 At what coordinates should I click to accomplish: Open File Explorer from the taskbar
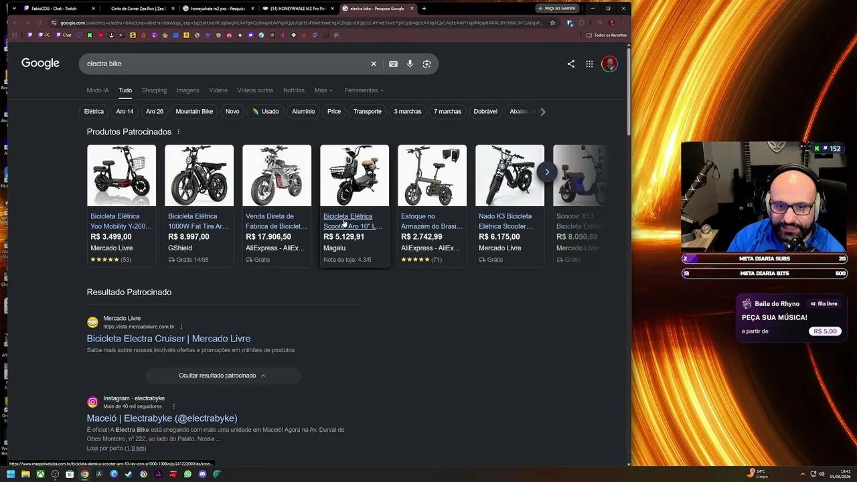click(x=25, y=474)
